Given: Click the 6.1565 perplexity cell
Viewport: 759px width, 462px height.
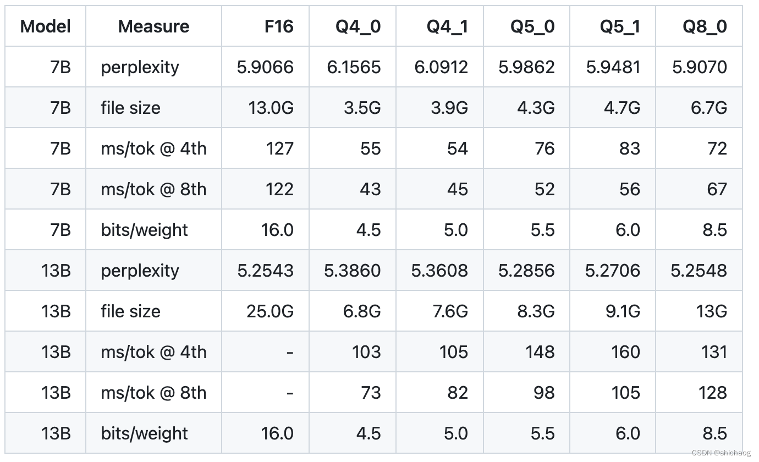Looking at the screenshot, I should [x=354, y=67].
